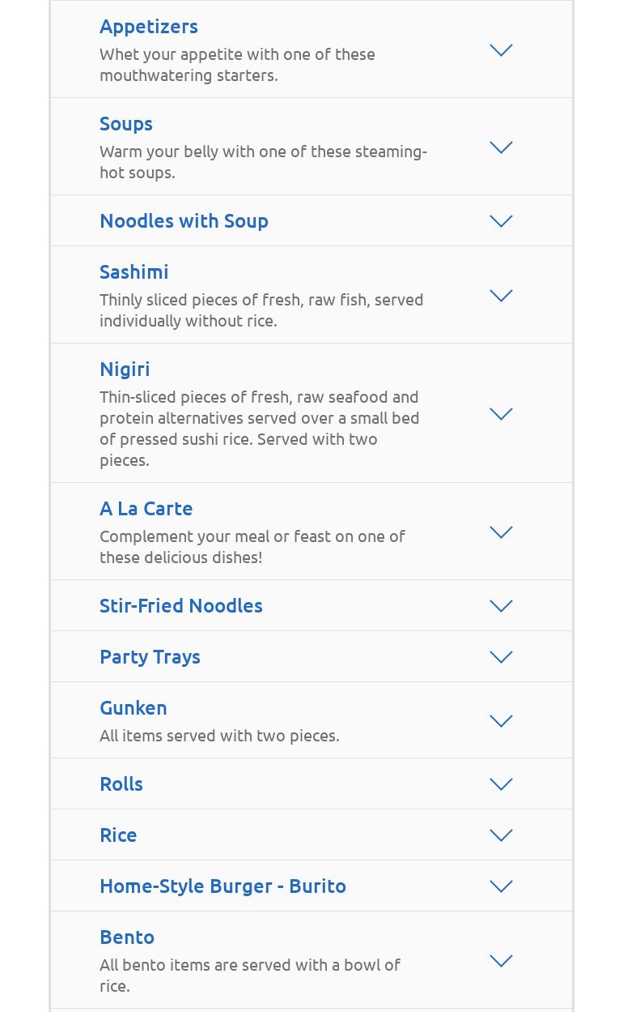Select the Nigiri menu title
The height and width of the screenshot is (1012, 623).
[125, 369]
